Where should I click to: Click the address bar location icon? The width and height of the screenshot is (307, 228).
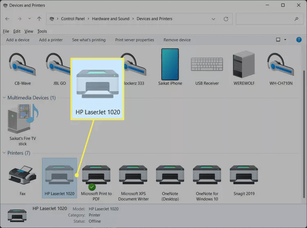click(52, 19)
